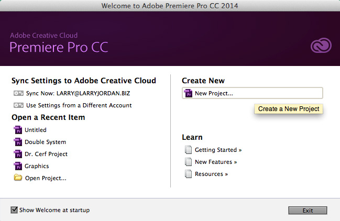
Task: Open the Getting Started link
Action: [x=218, y=150]
